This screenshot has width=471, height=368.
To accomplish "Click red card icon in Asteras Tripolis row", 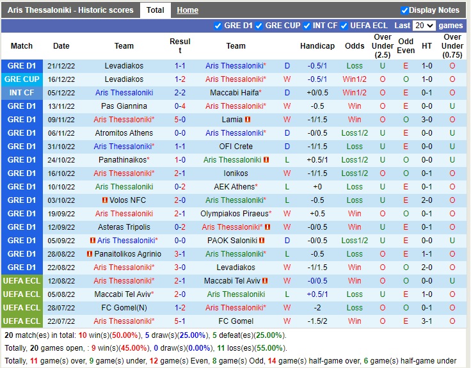I will click(267, 227).
